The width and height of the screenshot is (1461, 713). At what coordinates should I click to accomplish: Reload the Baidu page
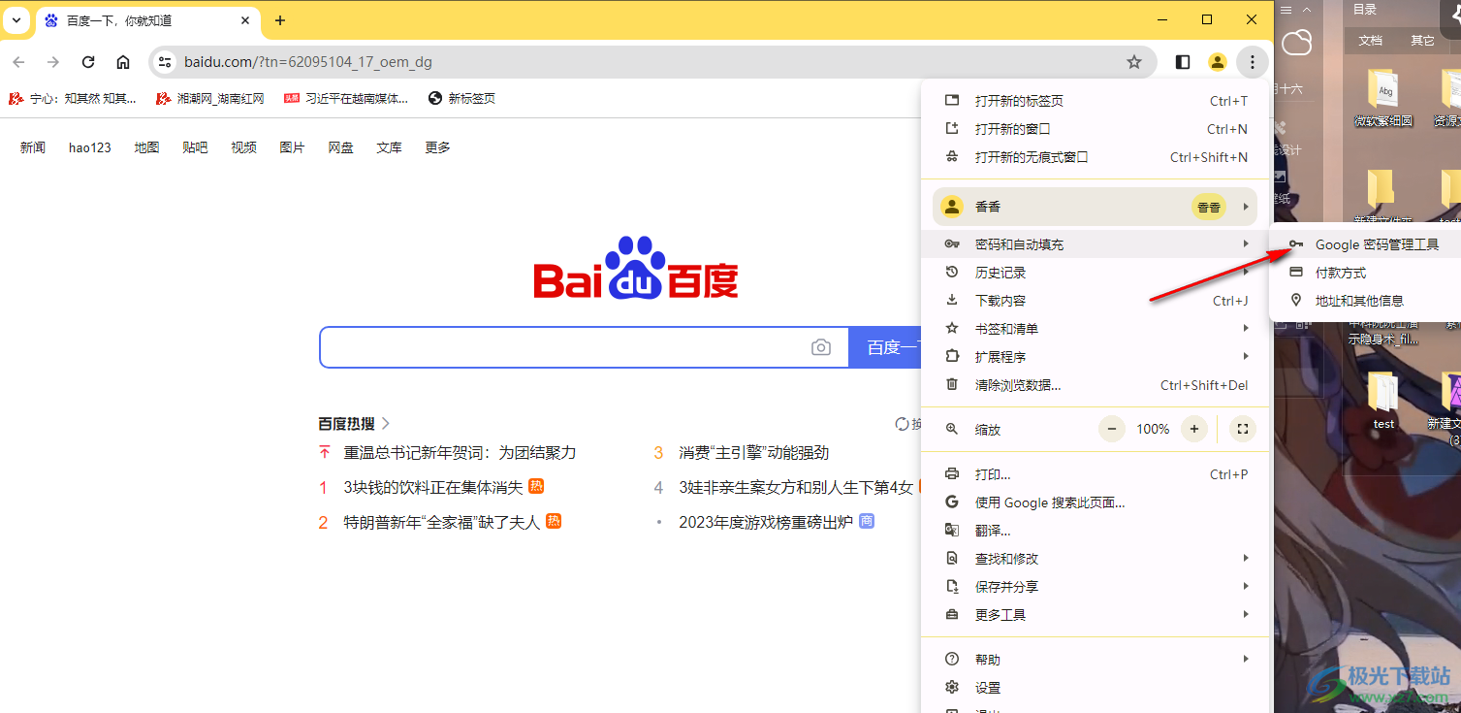click(x=88, y=62)
